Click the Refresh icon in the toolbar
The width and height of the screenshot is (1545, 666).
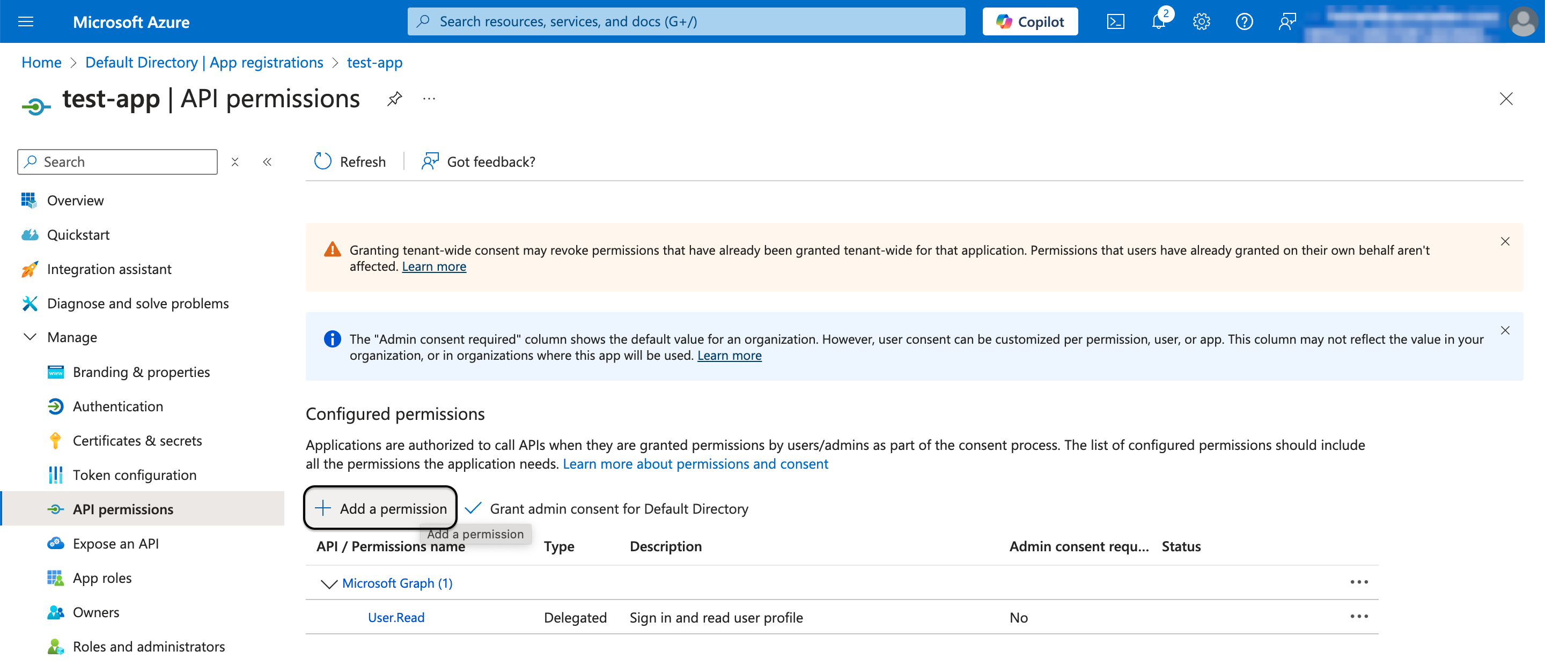(322, 161)
